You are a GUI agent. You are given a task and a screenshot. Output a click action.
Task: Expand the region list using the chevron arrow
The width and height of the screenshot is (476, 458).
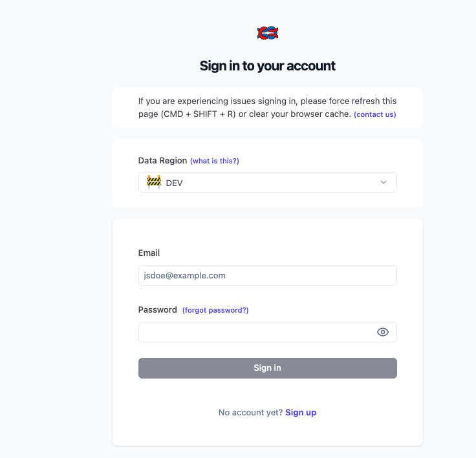click(384, 182)
